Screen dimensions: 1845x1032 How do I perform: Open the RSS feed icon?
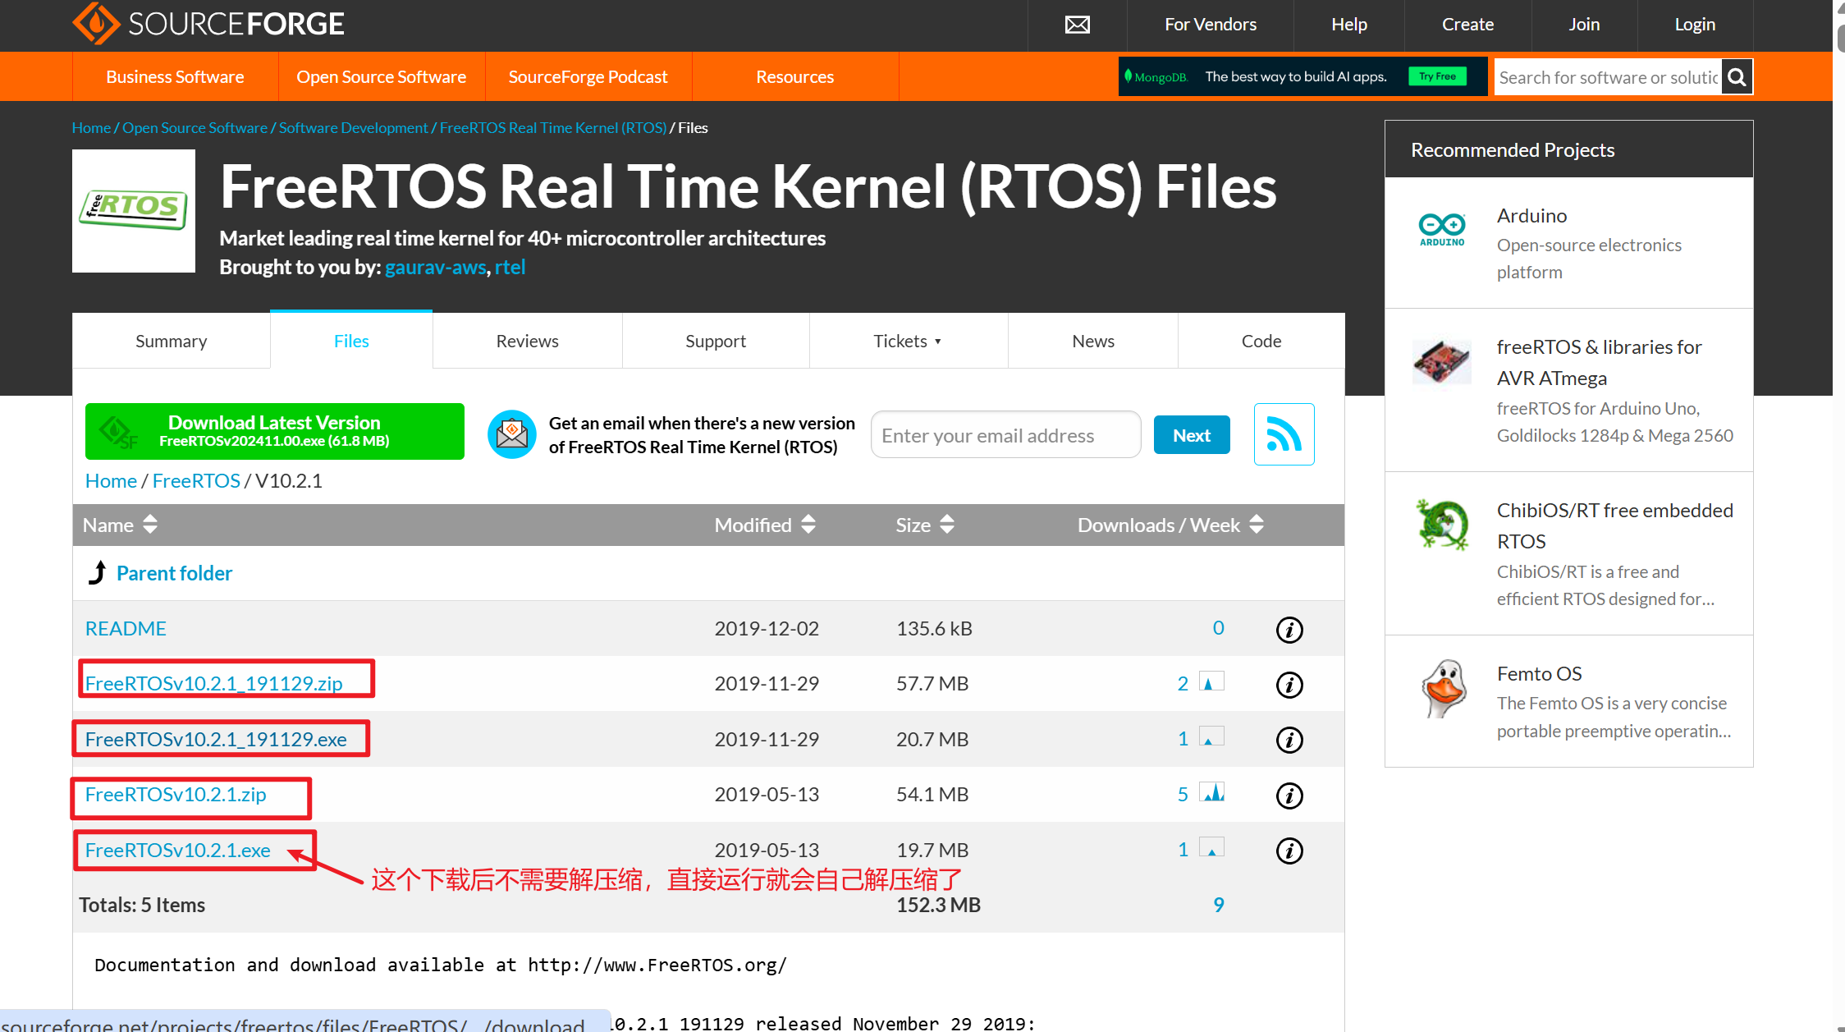tap(1284, 434)
